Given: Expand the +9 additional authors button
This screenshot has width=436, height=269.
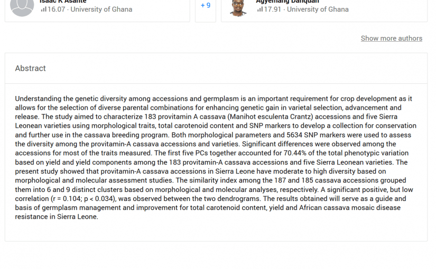Looking at the screenshot, I should tap(206, 6).
